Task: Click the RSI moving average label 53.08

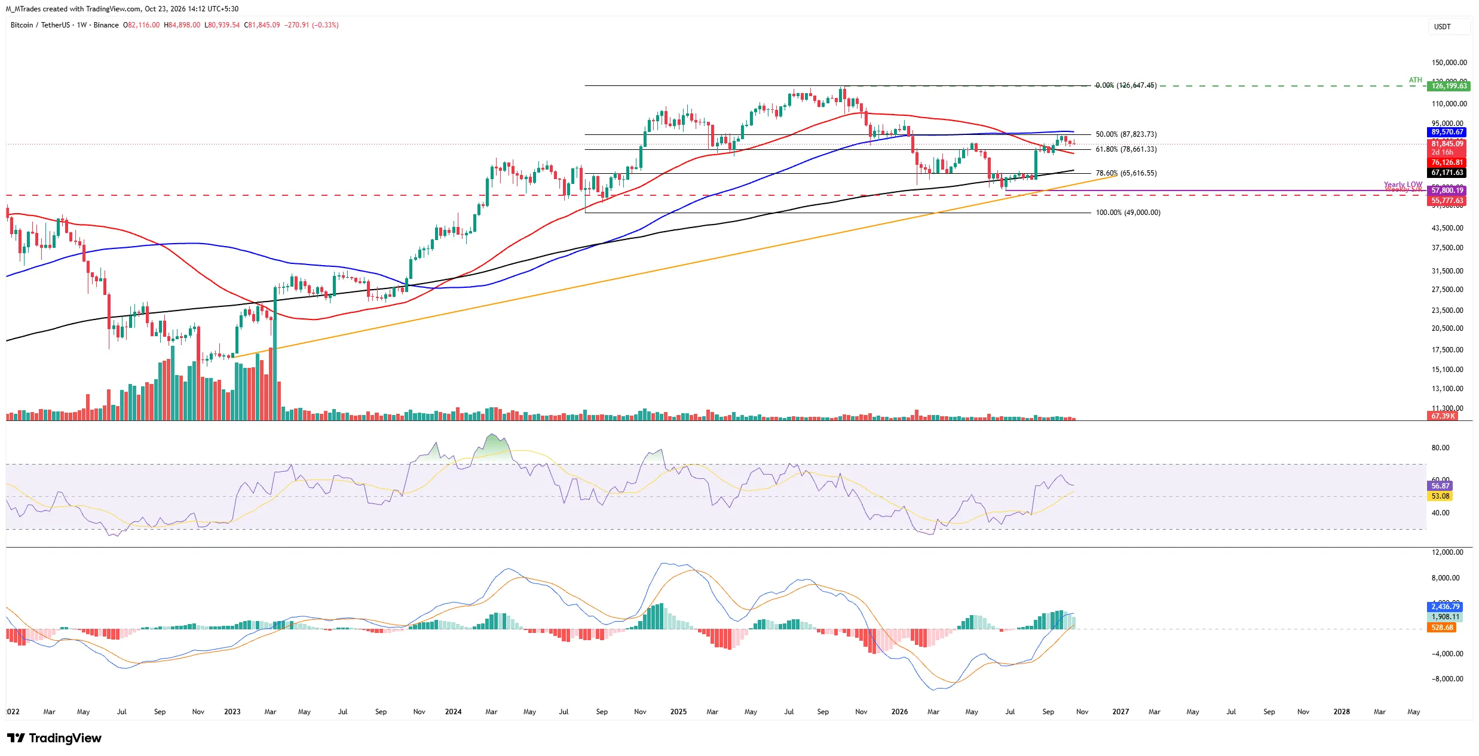Action: click(1440, 496)
